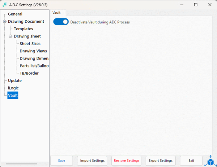The image size is (217, 167).
Task: Open Templates settings page
Action: coord(24,29)
